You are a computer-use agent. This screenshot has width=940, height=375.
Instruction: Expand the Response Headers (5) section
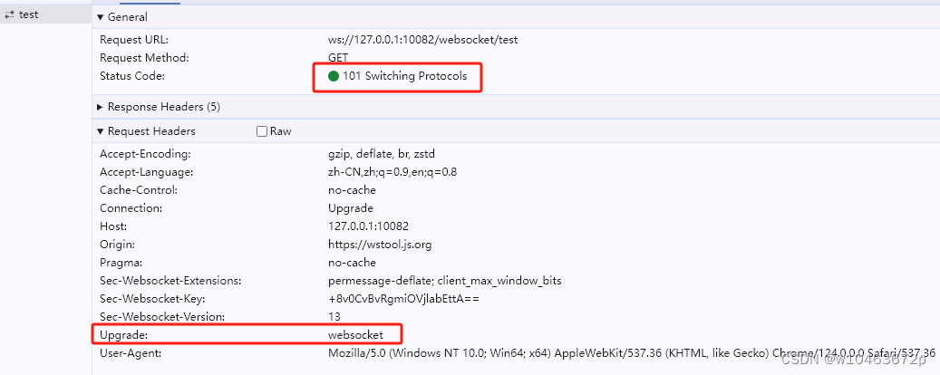(159, 107)
